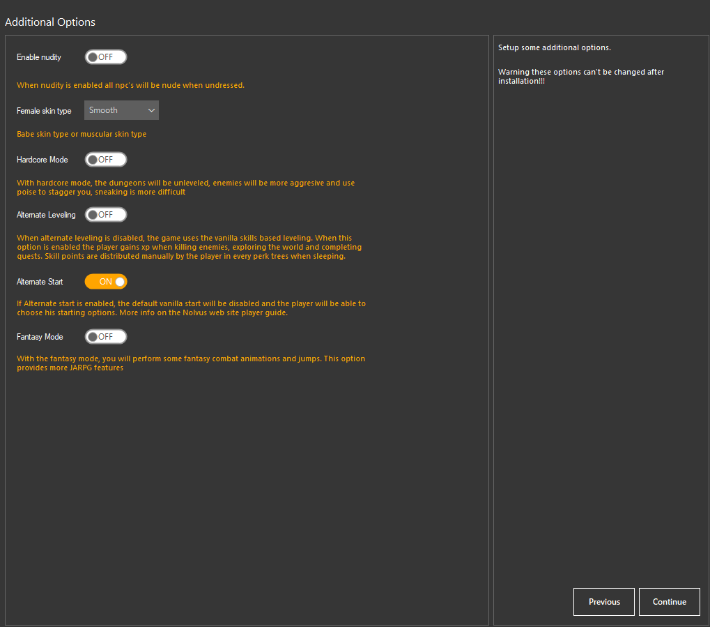Turn on the Hardcore Mode switch

(x=105, y=160)
